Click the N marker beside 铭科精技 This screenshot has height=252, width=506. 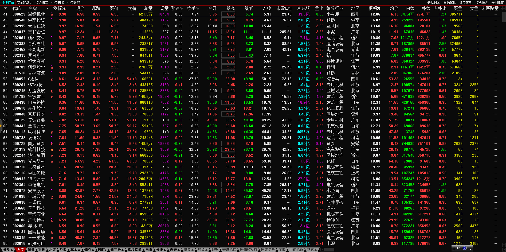point(52,150)
